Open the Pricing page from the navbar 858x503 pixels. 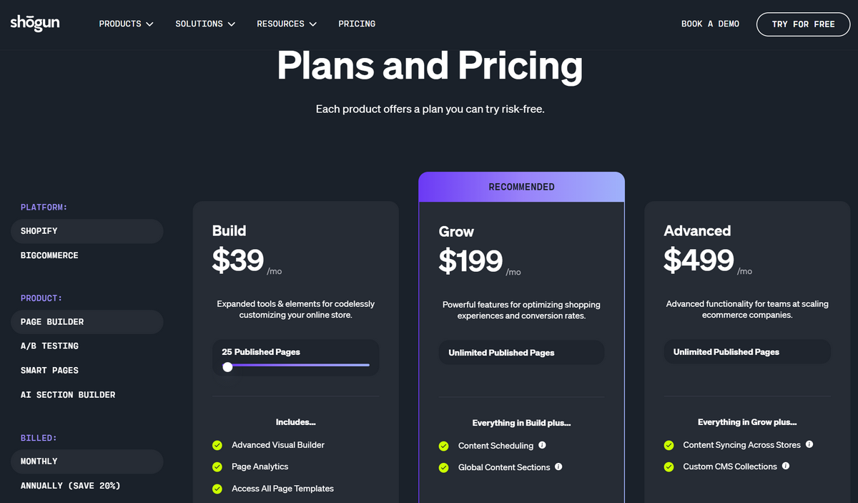(357, 24)
